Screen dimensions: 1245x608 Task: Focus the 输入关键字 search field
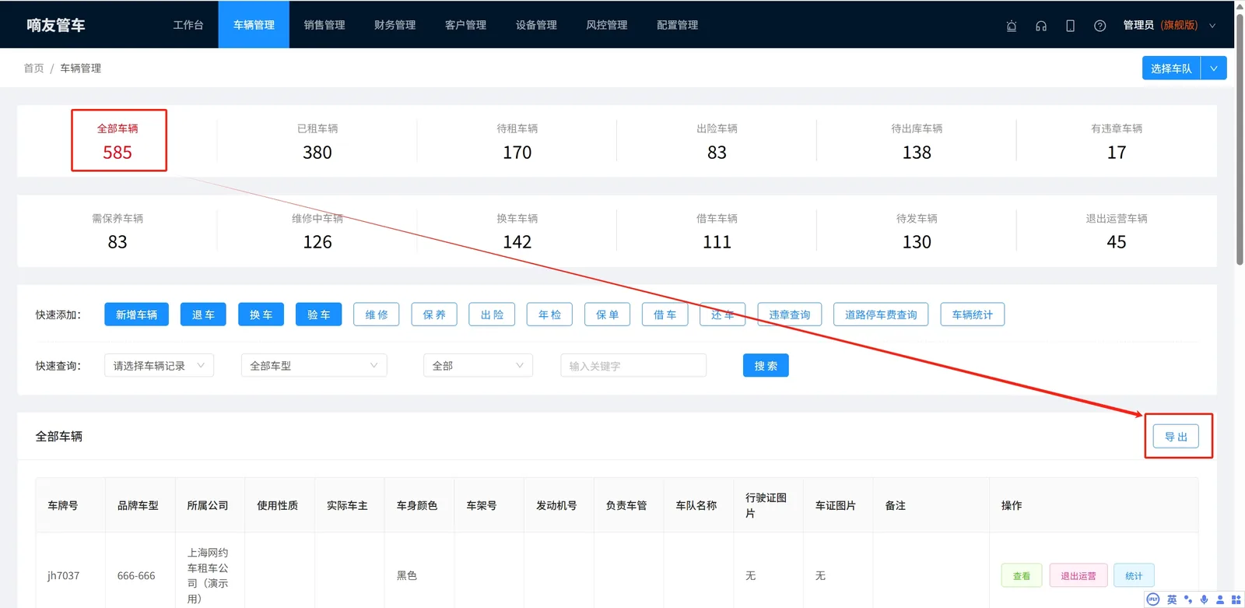point(633,365)
